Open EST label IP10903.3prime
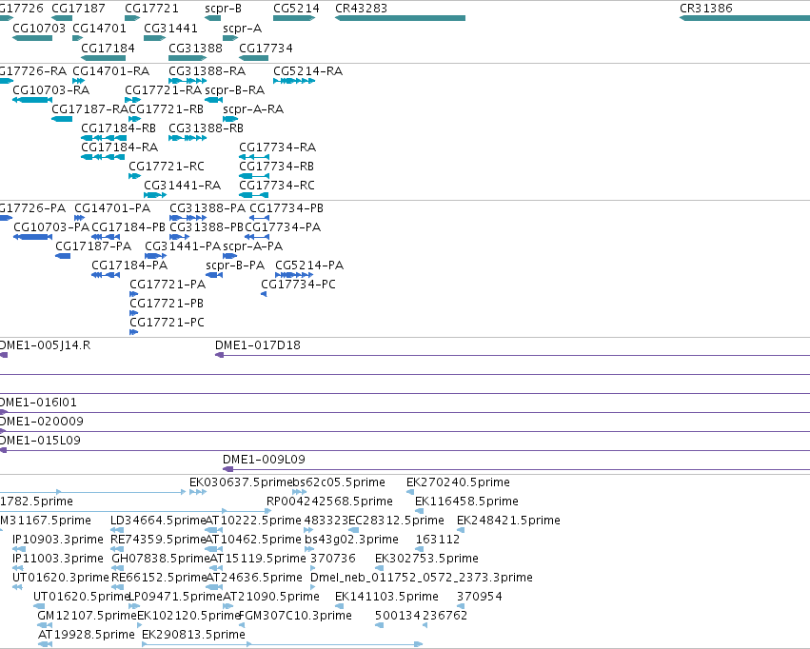Image resolution: width=810 pixels, height=649 pixels. 58,540
